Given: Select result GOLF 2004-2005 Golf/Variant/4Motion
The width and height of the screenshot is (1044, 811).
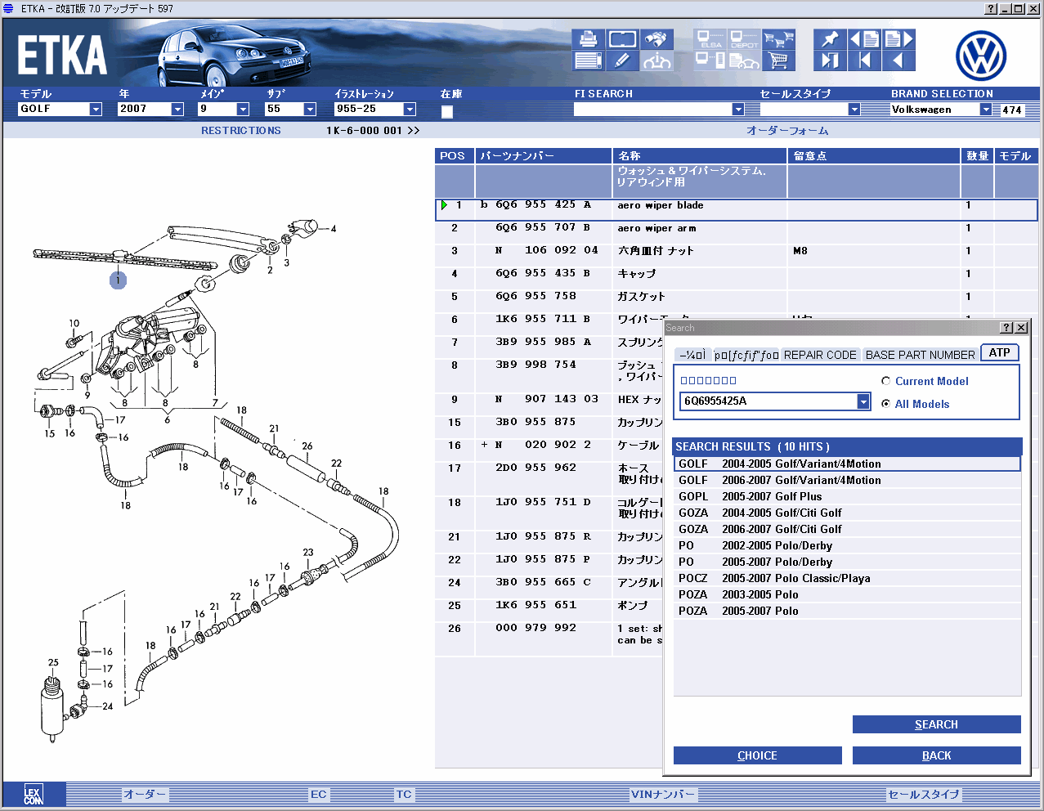Looking at the screenshot, I should [847, 464].
